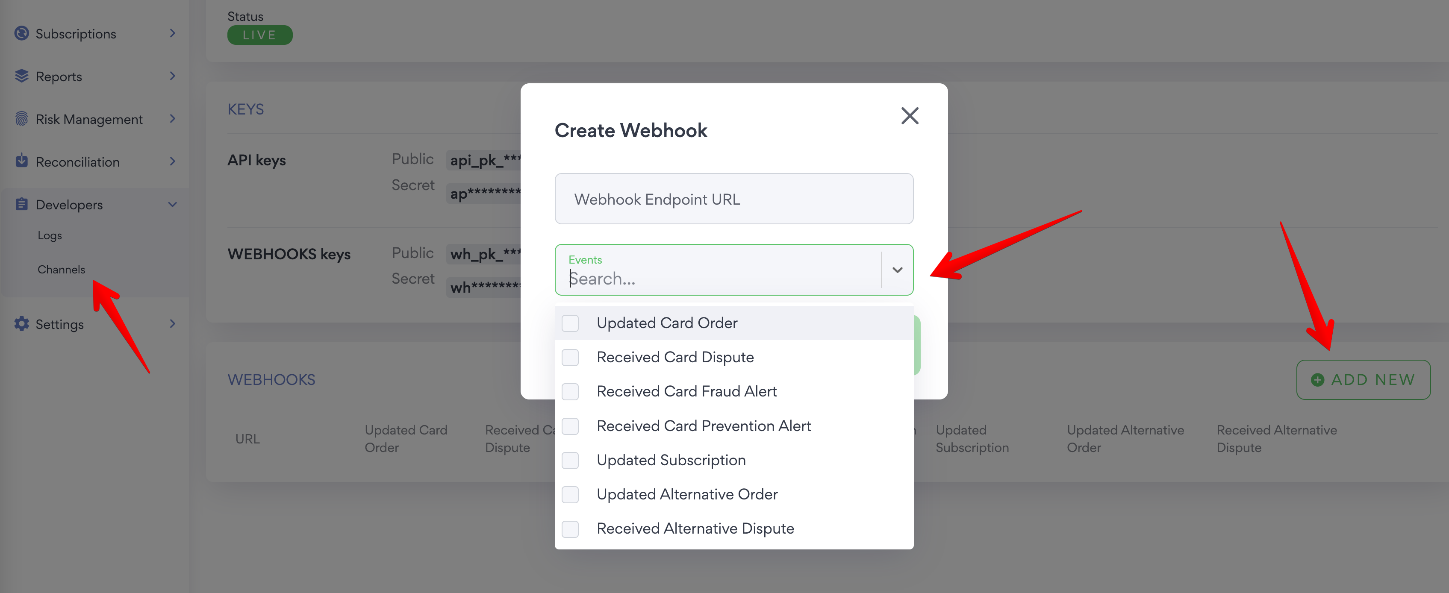1449x593 pixels.
Task: Collapse the Developers sidebar section
Action: [172, 204]
